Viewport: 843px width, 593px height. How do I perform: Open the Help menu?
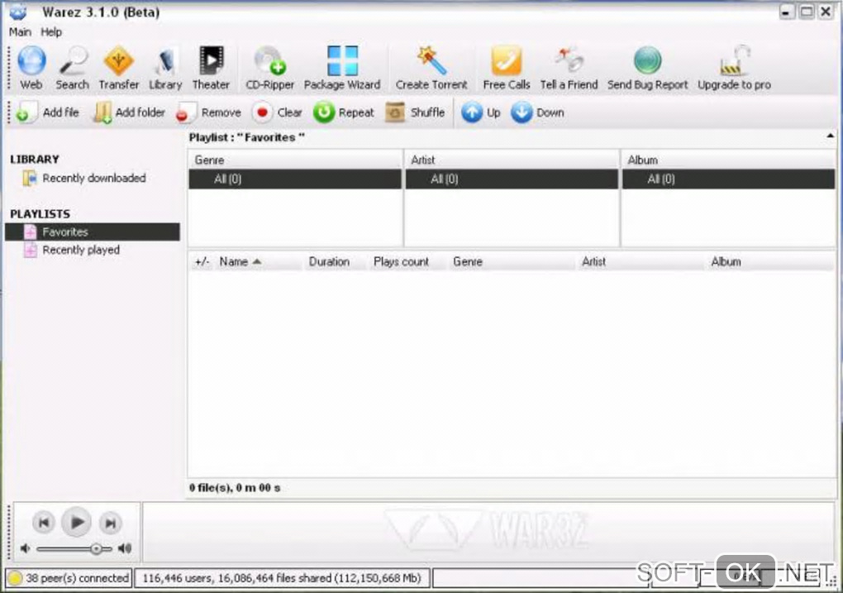pos(51,32)
